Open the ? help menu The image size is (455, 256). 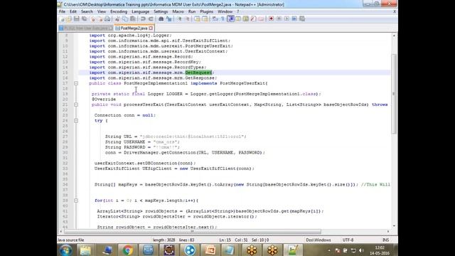point(238,11)
